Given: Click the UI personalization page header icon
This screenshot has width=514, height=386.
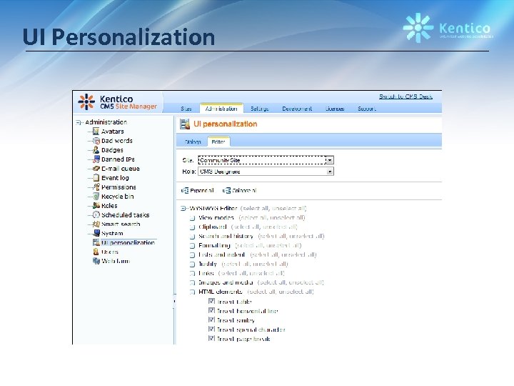Looking at the screenshot, I should [185, 124].
